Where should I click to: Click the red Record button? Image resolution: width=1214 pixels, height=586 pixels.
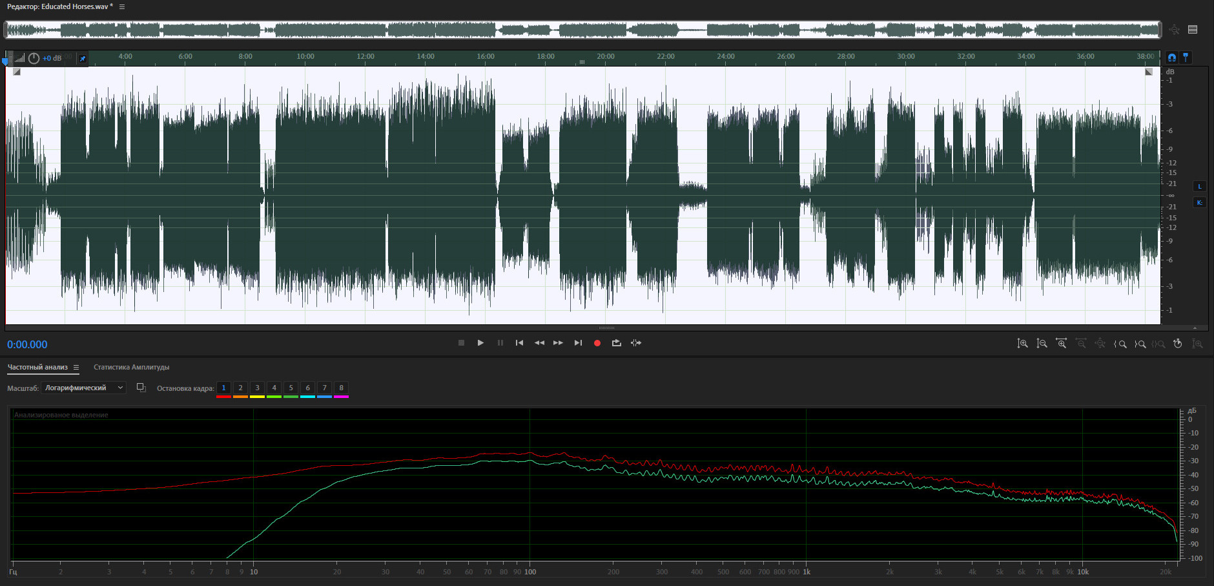597,343
